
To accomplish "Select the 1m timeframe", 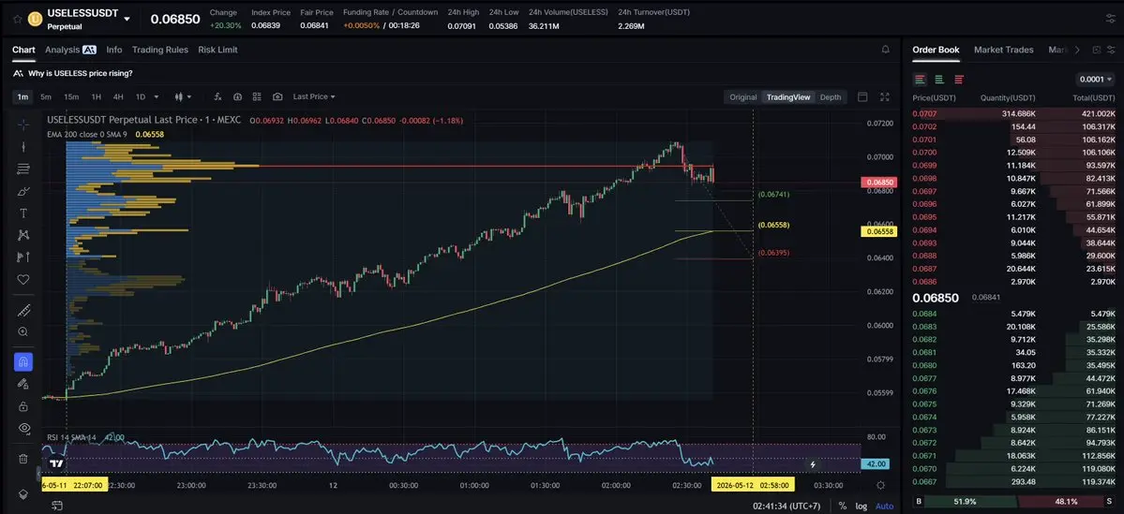I will (22, 96).
